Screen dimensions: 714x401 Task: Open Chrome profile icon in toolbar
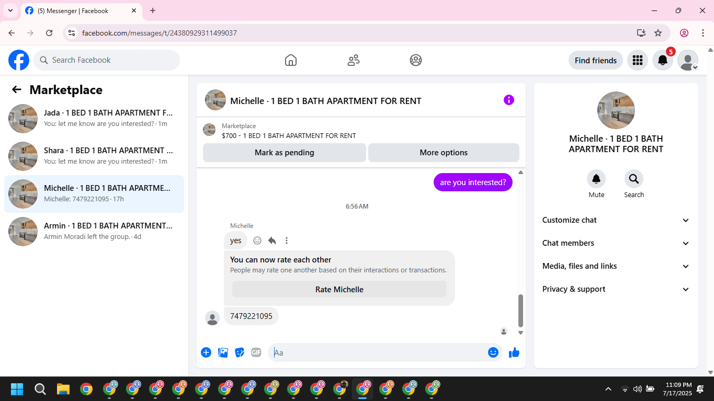684,33
